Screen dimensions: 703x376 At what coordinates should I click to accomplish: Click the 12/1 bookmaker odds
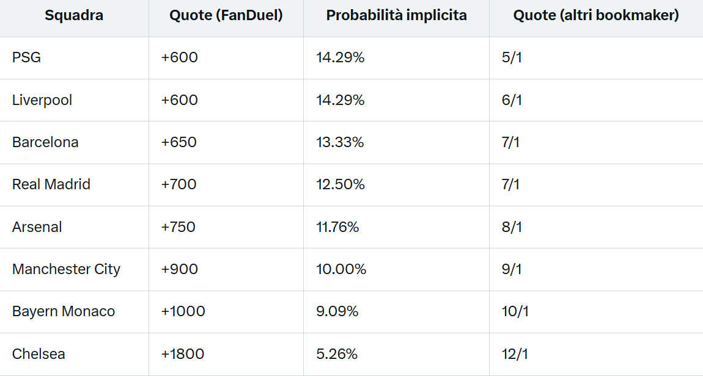[515, 354]
